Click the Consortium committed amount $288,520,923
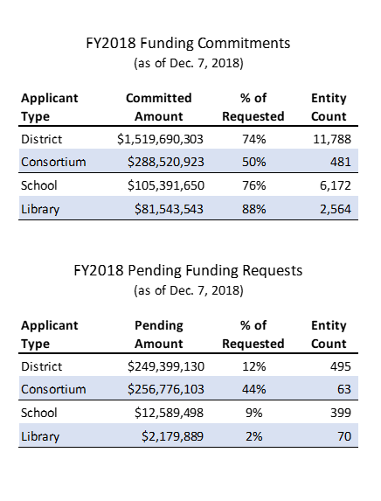 point(166,162)
